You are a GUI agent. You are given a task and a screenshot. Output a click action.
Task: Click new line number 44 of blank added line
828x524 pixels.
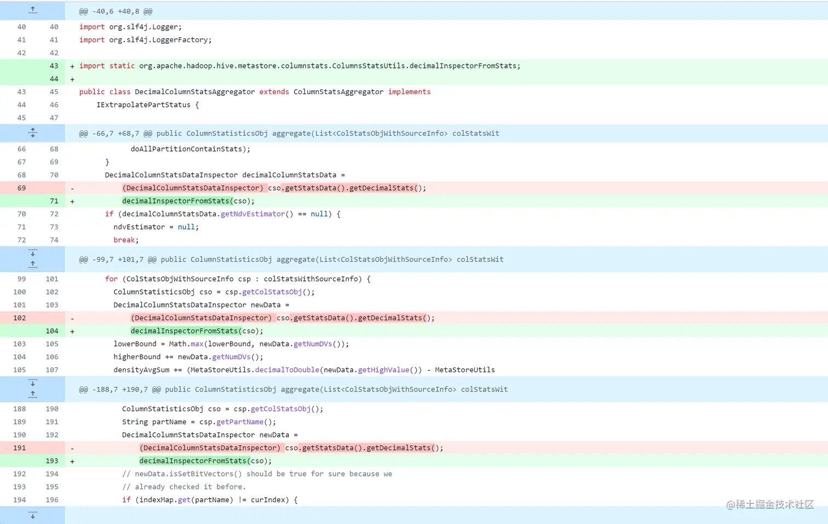click(54, 79)
